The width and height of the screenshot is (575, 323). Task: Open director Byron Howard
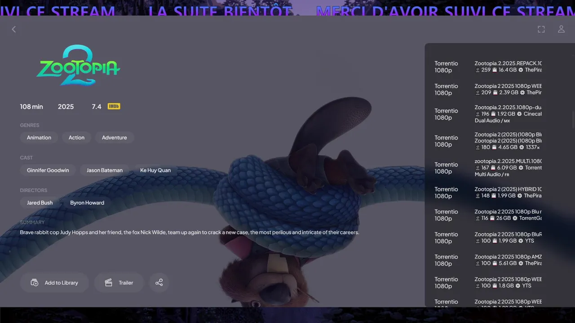tap(87, 203)
